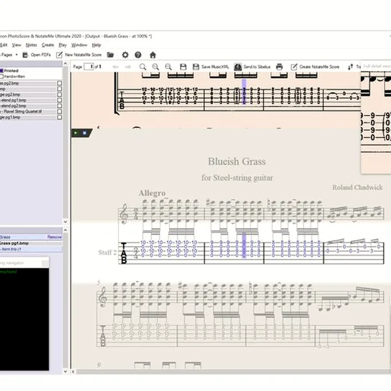Open settings via the gear icon

(125, 55)
